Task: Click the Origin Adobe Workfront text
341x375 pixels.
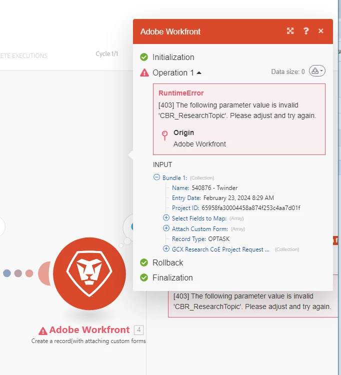Action: 199,144
